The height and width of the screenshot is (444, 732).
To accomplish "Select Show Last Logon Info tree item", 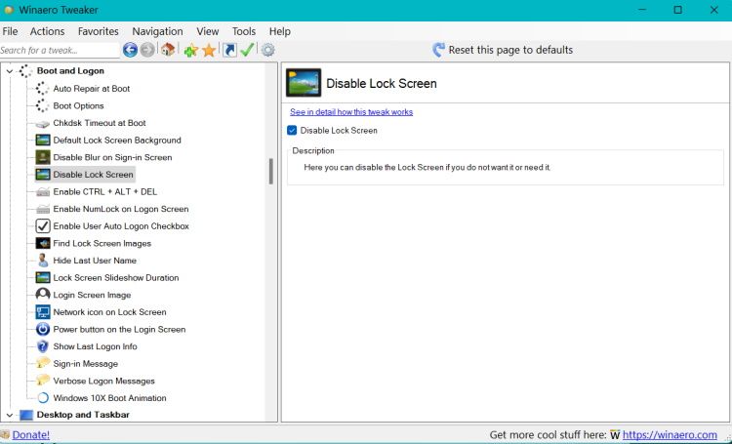I will pyautogui.click(x=96, y=346).
